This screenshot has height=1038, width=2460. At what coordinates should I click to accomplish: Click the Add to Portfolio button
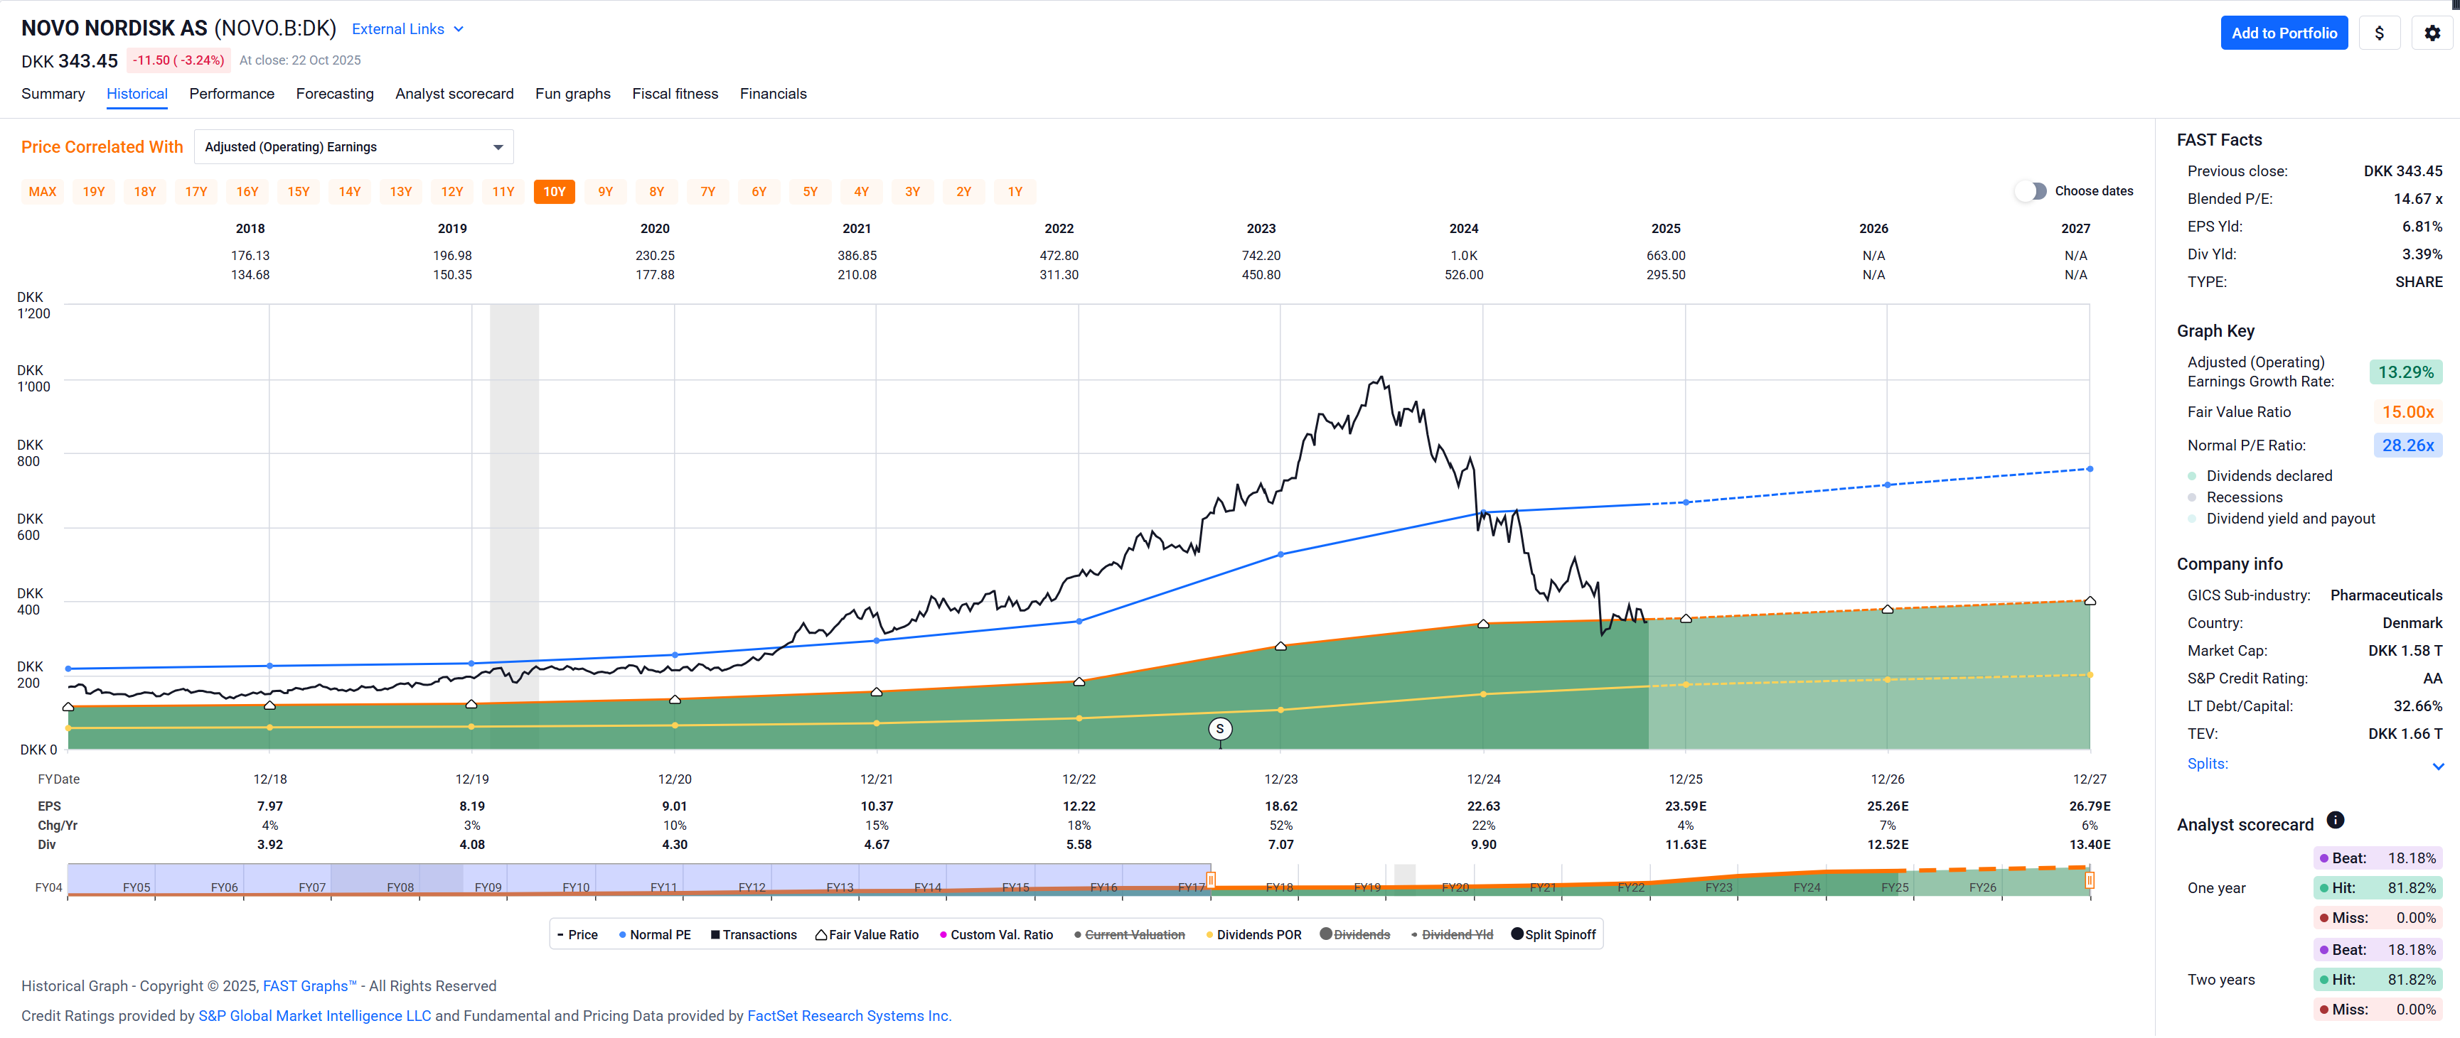[2284, 33]
